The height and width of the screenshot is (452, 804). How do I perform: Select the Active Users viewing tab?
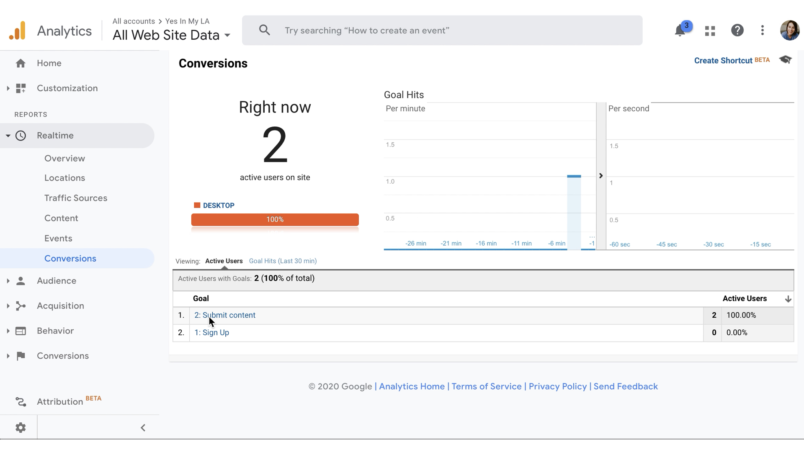point(224,261)
